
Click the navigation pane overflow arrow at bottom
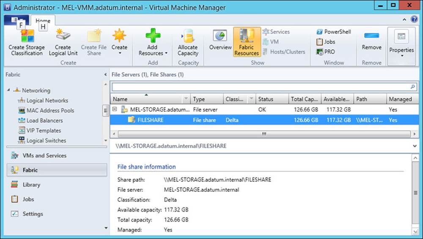[x=106, y=228]
